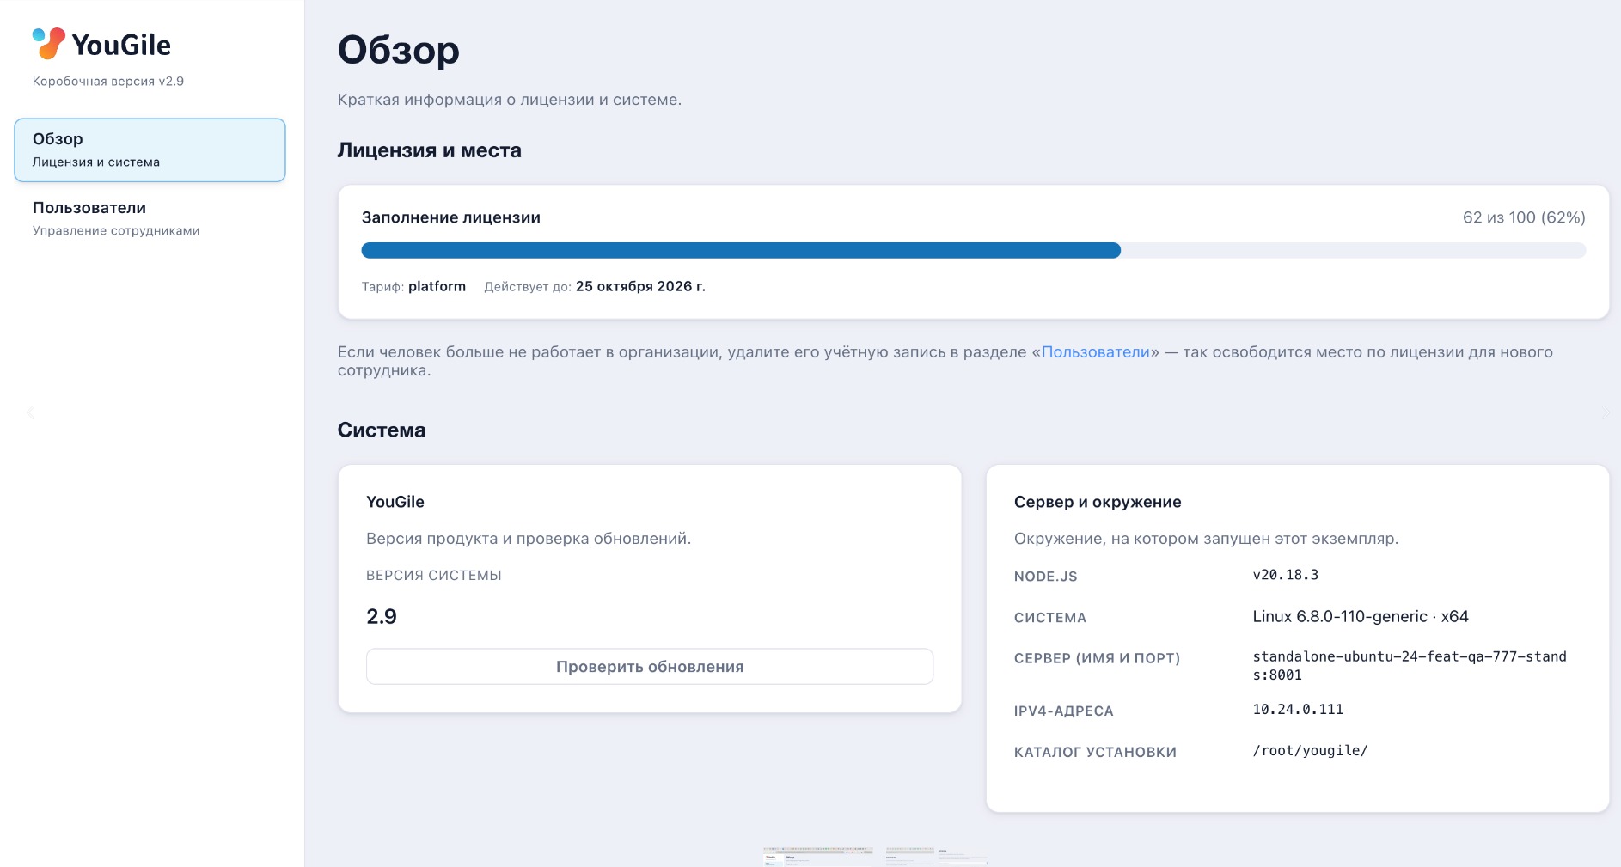Click the "62 из 100 (62%)" seat counter

point(1524,217)
